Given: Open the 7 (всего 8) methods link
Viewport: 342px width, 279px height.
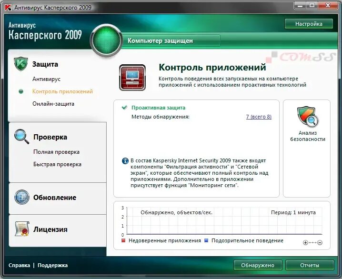Looking at the screenshot, I should pos(259,117).
